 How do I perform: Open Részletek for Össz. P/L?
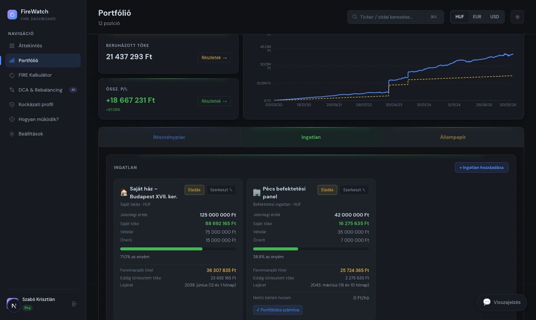(x=214, y=101)
